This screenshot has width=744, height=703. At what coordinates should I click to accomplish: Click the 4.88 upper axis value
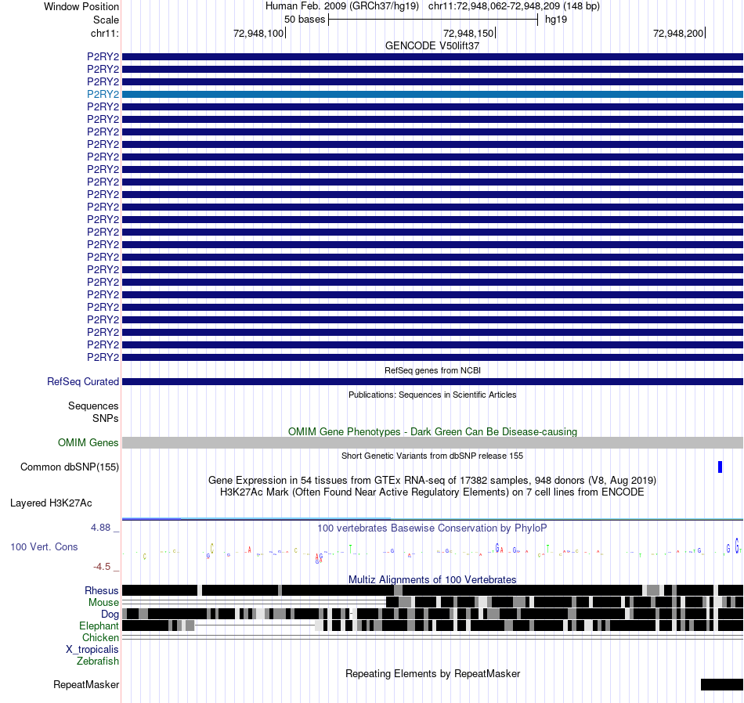tap(100, 528)
